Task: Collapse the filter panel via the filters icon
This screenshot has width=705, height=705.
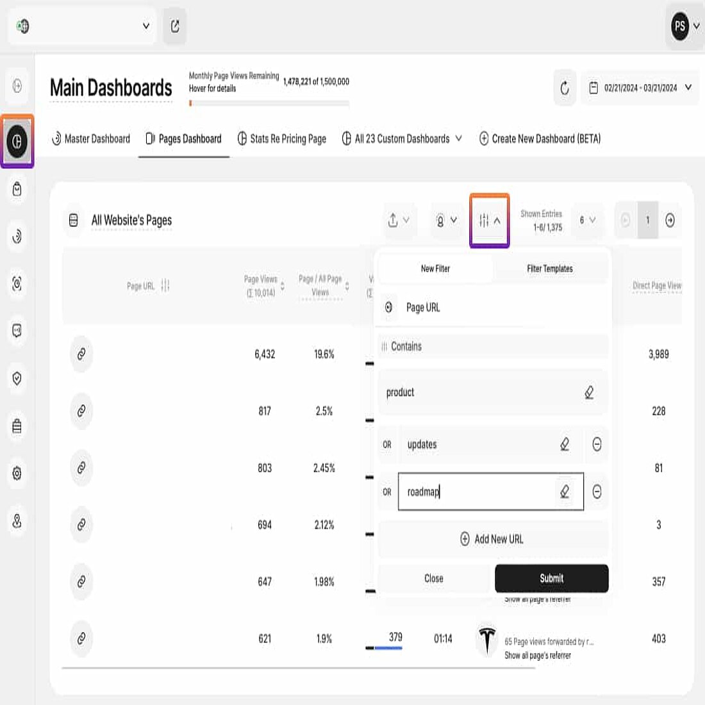Action: pyautogui.click(x=489, y=220)
